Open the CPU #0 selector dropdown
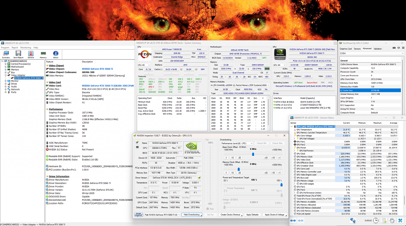Viewport: 406px width, 226px height. [x=145, y=65]
